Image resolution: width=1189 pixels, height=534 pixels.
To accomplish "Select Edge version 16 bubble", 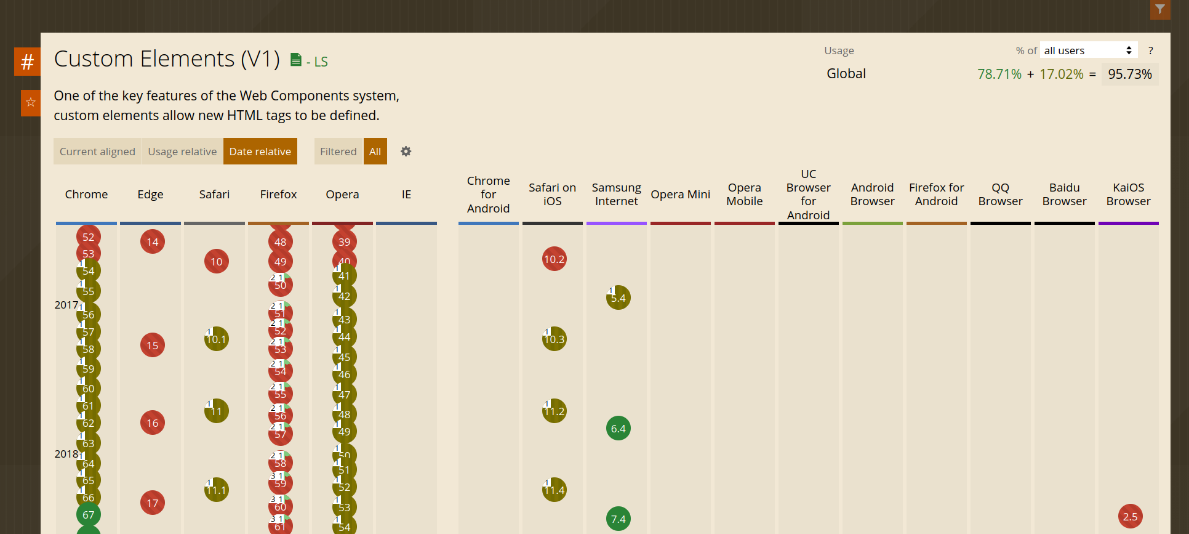I will [153, 423].
